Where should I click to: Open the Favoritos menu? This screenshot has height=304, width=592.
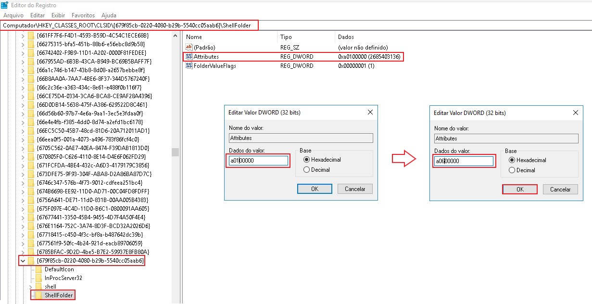(83, 15)
